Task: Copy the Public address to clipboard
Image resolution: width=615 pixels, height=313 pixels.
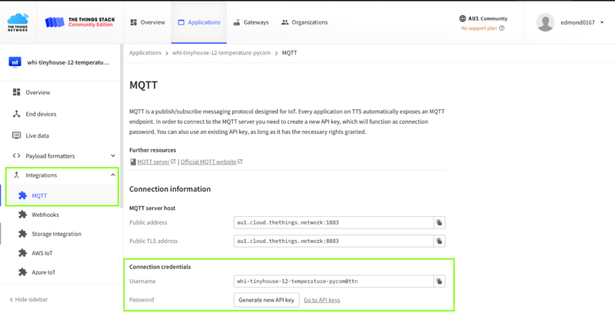Action: tap(439, 222)
